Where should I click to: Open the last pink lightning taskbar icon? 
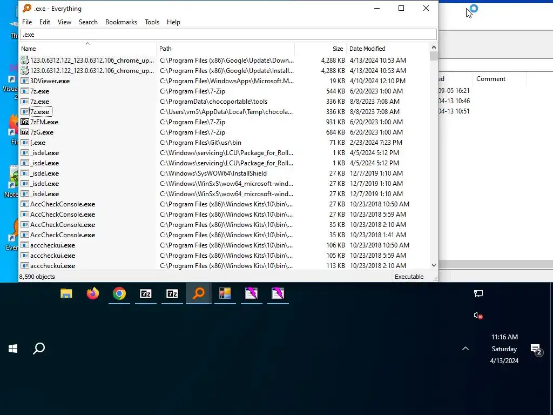point(278,293)
